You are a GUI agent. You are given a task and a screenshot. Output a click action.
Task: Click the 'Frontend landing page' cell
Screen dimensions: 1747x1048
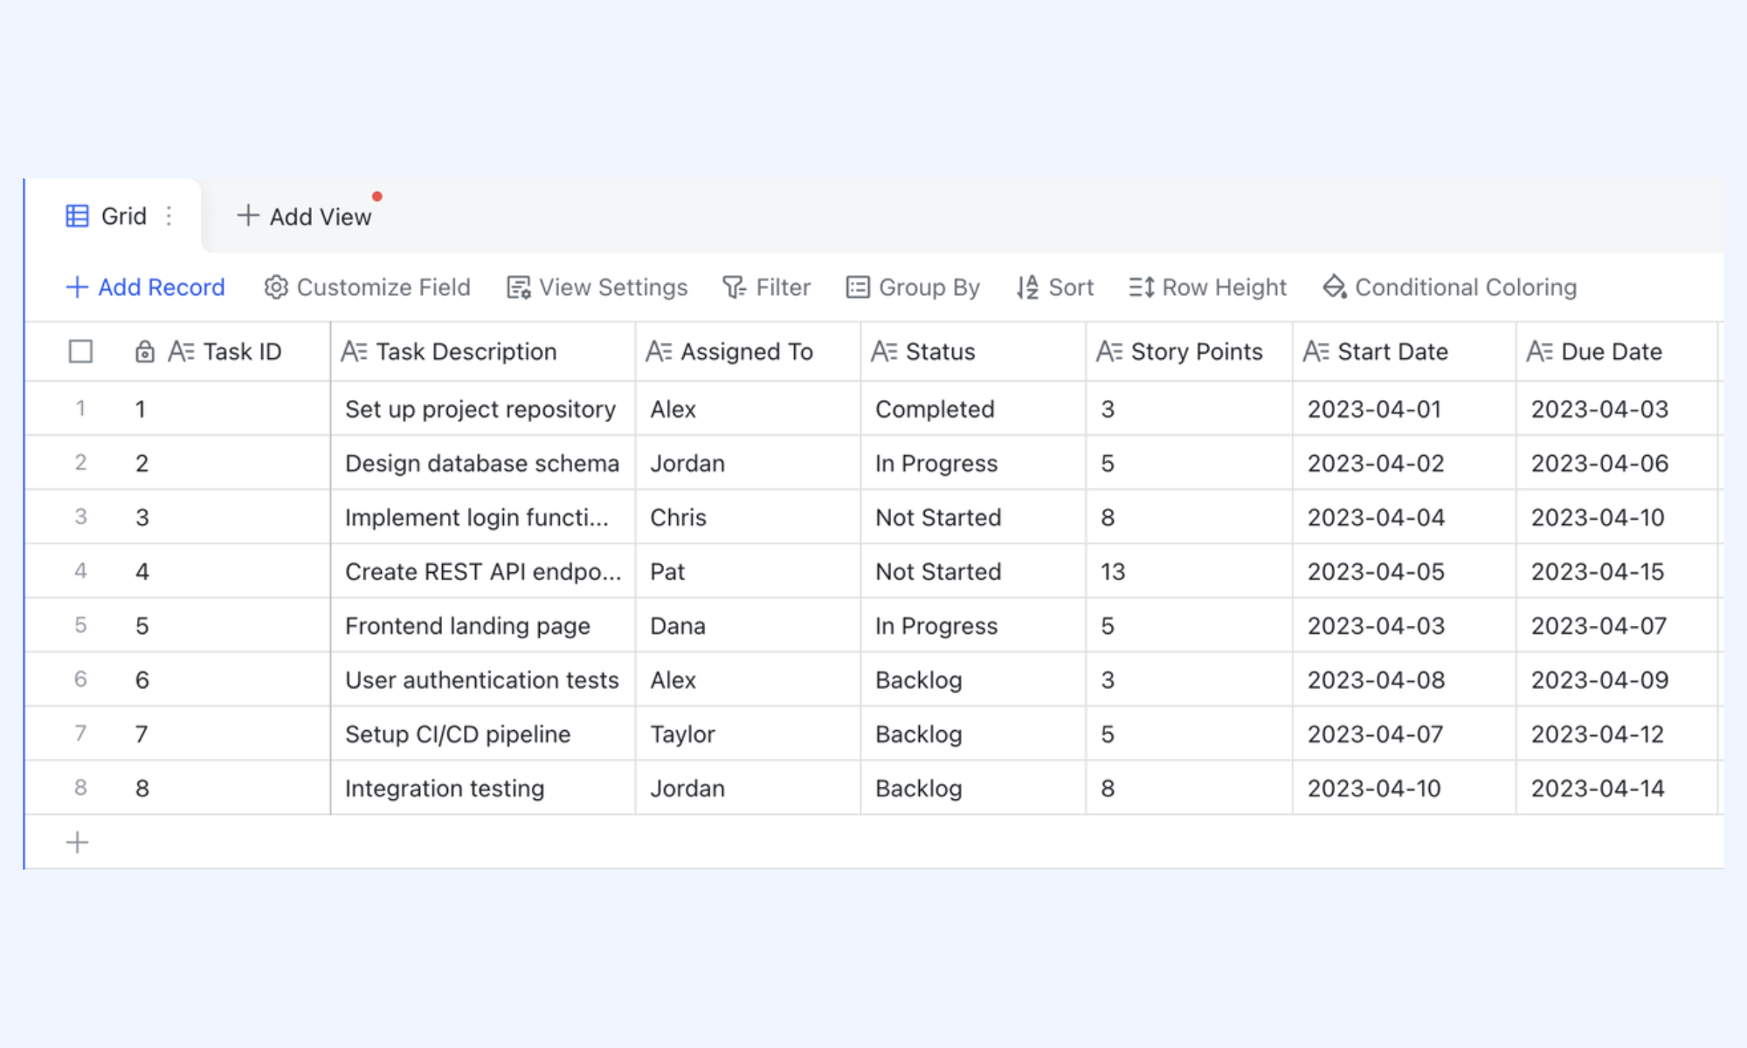coord(483,625)
